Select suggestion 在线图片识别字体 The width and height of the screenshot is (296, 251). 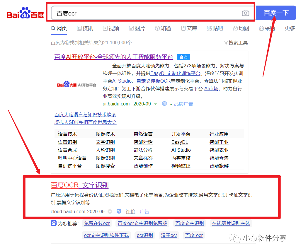(x=231, y=223)
